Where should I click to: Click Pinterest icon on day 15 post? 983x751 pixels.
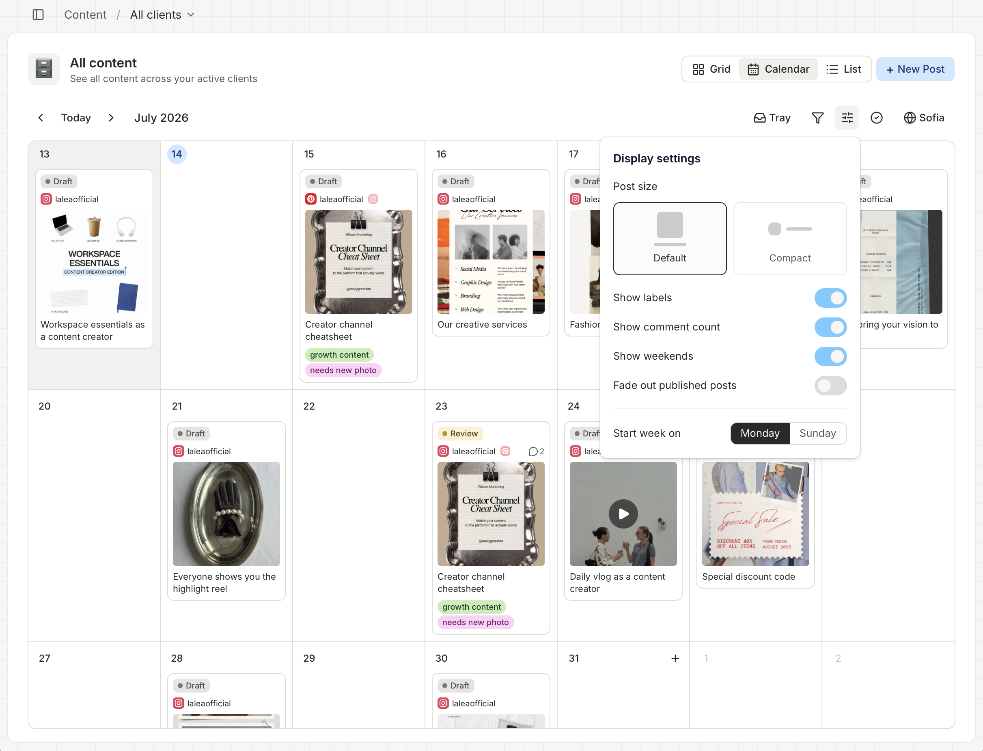(x=310, y=199)
